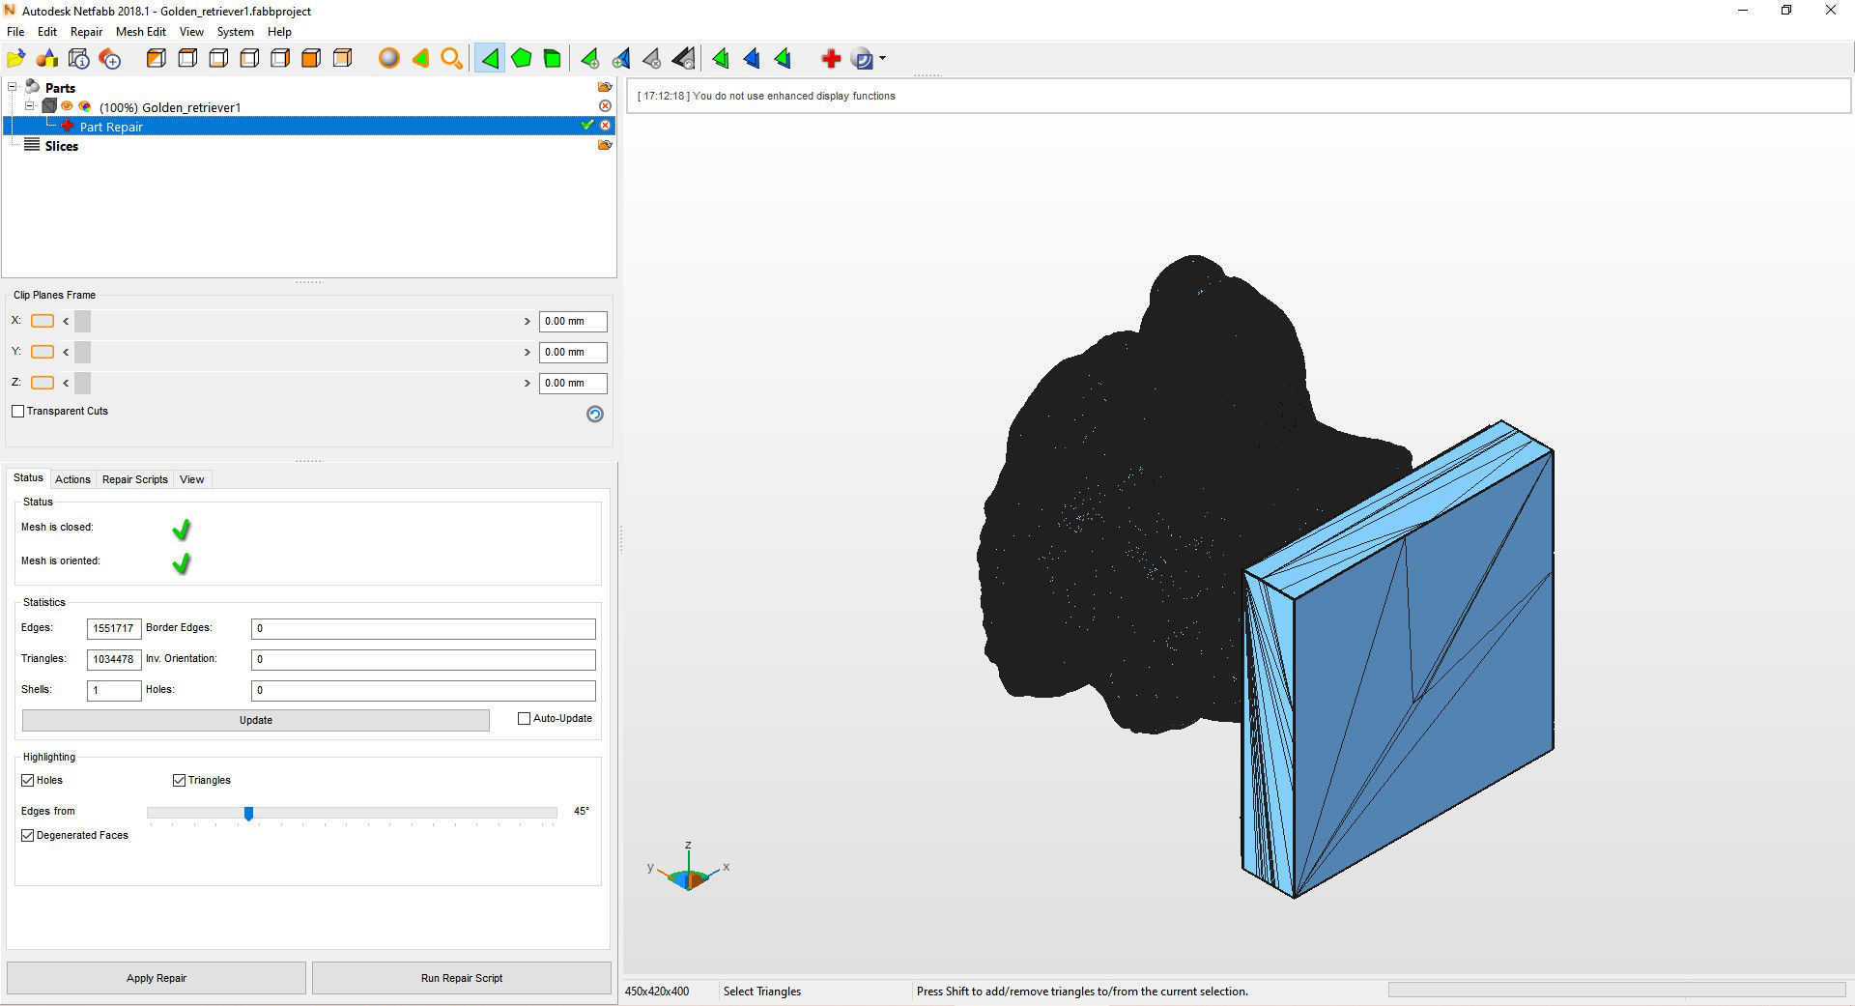Remove Golden_retriever1 using its red X icon
This screenshot has height=1006, width=1855.
point(606,106)
